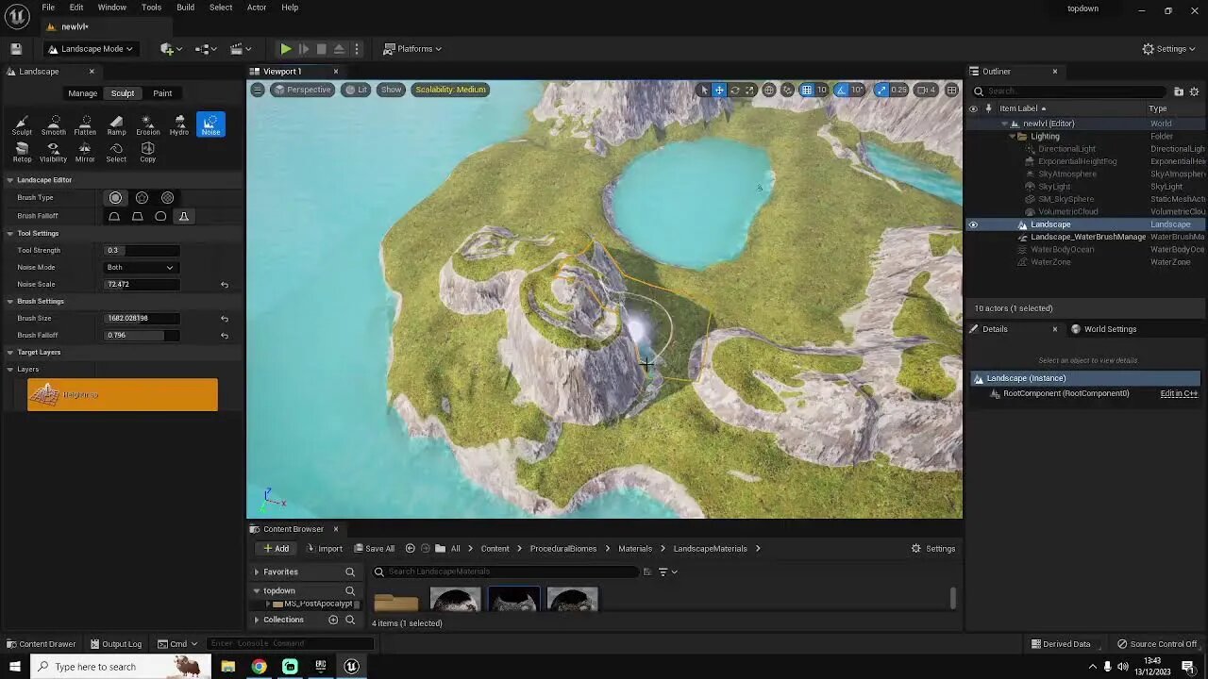Select the Noise landscape tool
This screenshot has height=679, width=1208.
[x=210, y=124]
